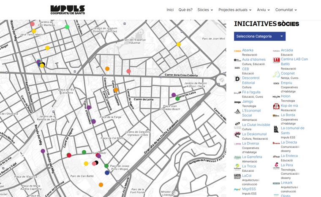Image resolution: width=321 pixels, height=197 pixels.
Task: Expand the Arxiu menu
Action: (263, 10)
